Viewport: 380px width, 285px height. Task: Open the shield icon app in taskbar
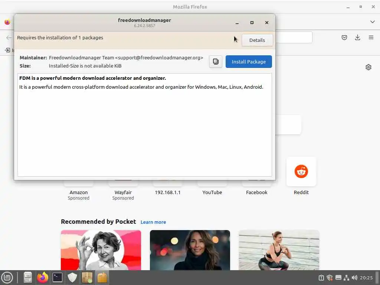pyautogui.click(x=72, y=278)
